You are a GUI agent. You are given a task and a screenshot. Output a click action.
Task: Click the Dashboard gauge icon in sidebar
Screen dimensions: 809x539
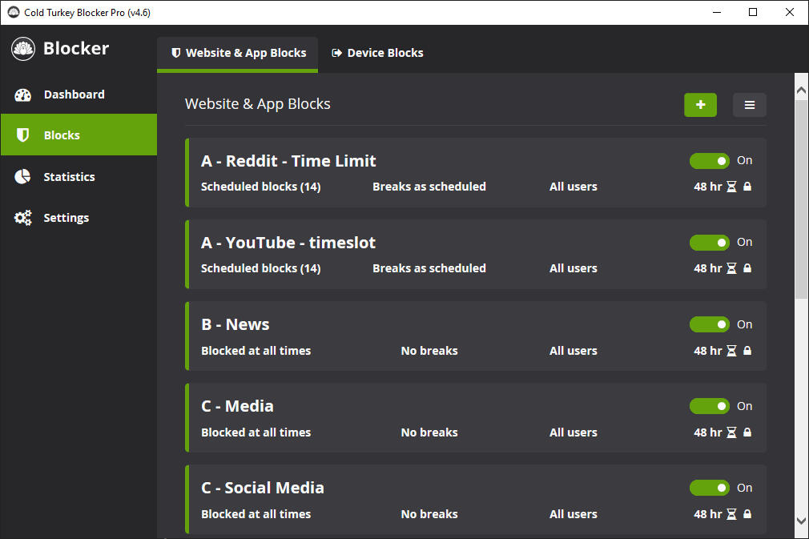(x=23, y=95)
